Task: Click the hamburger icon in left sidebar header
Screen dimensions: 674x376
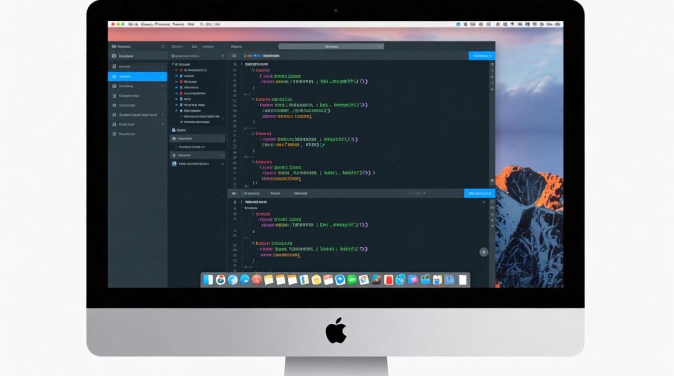Action: [162, 47]
